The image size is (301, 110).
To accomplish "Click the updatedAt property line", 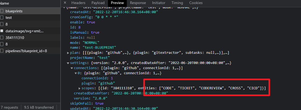I will (x=114, y=108).
